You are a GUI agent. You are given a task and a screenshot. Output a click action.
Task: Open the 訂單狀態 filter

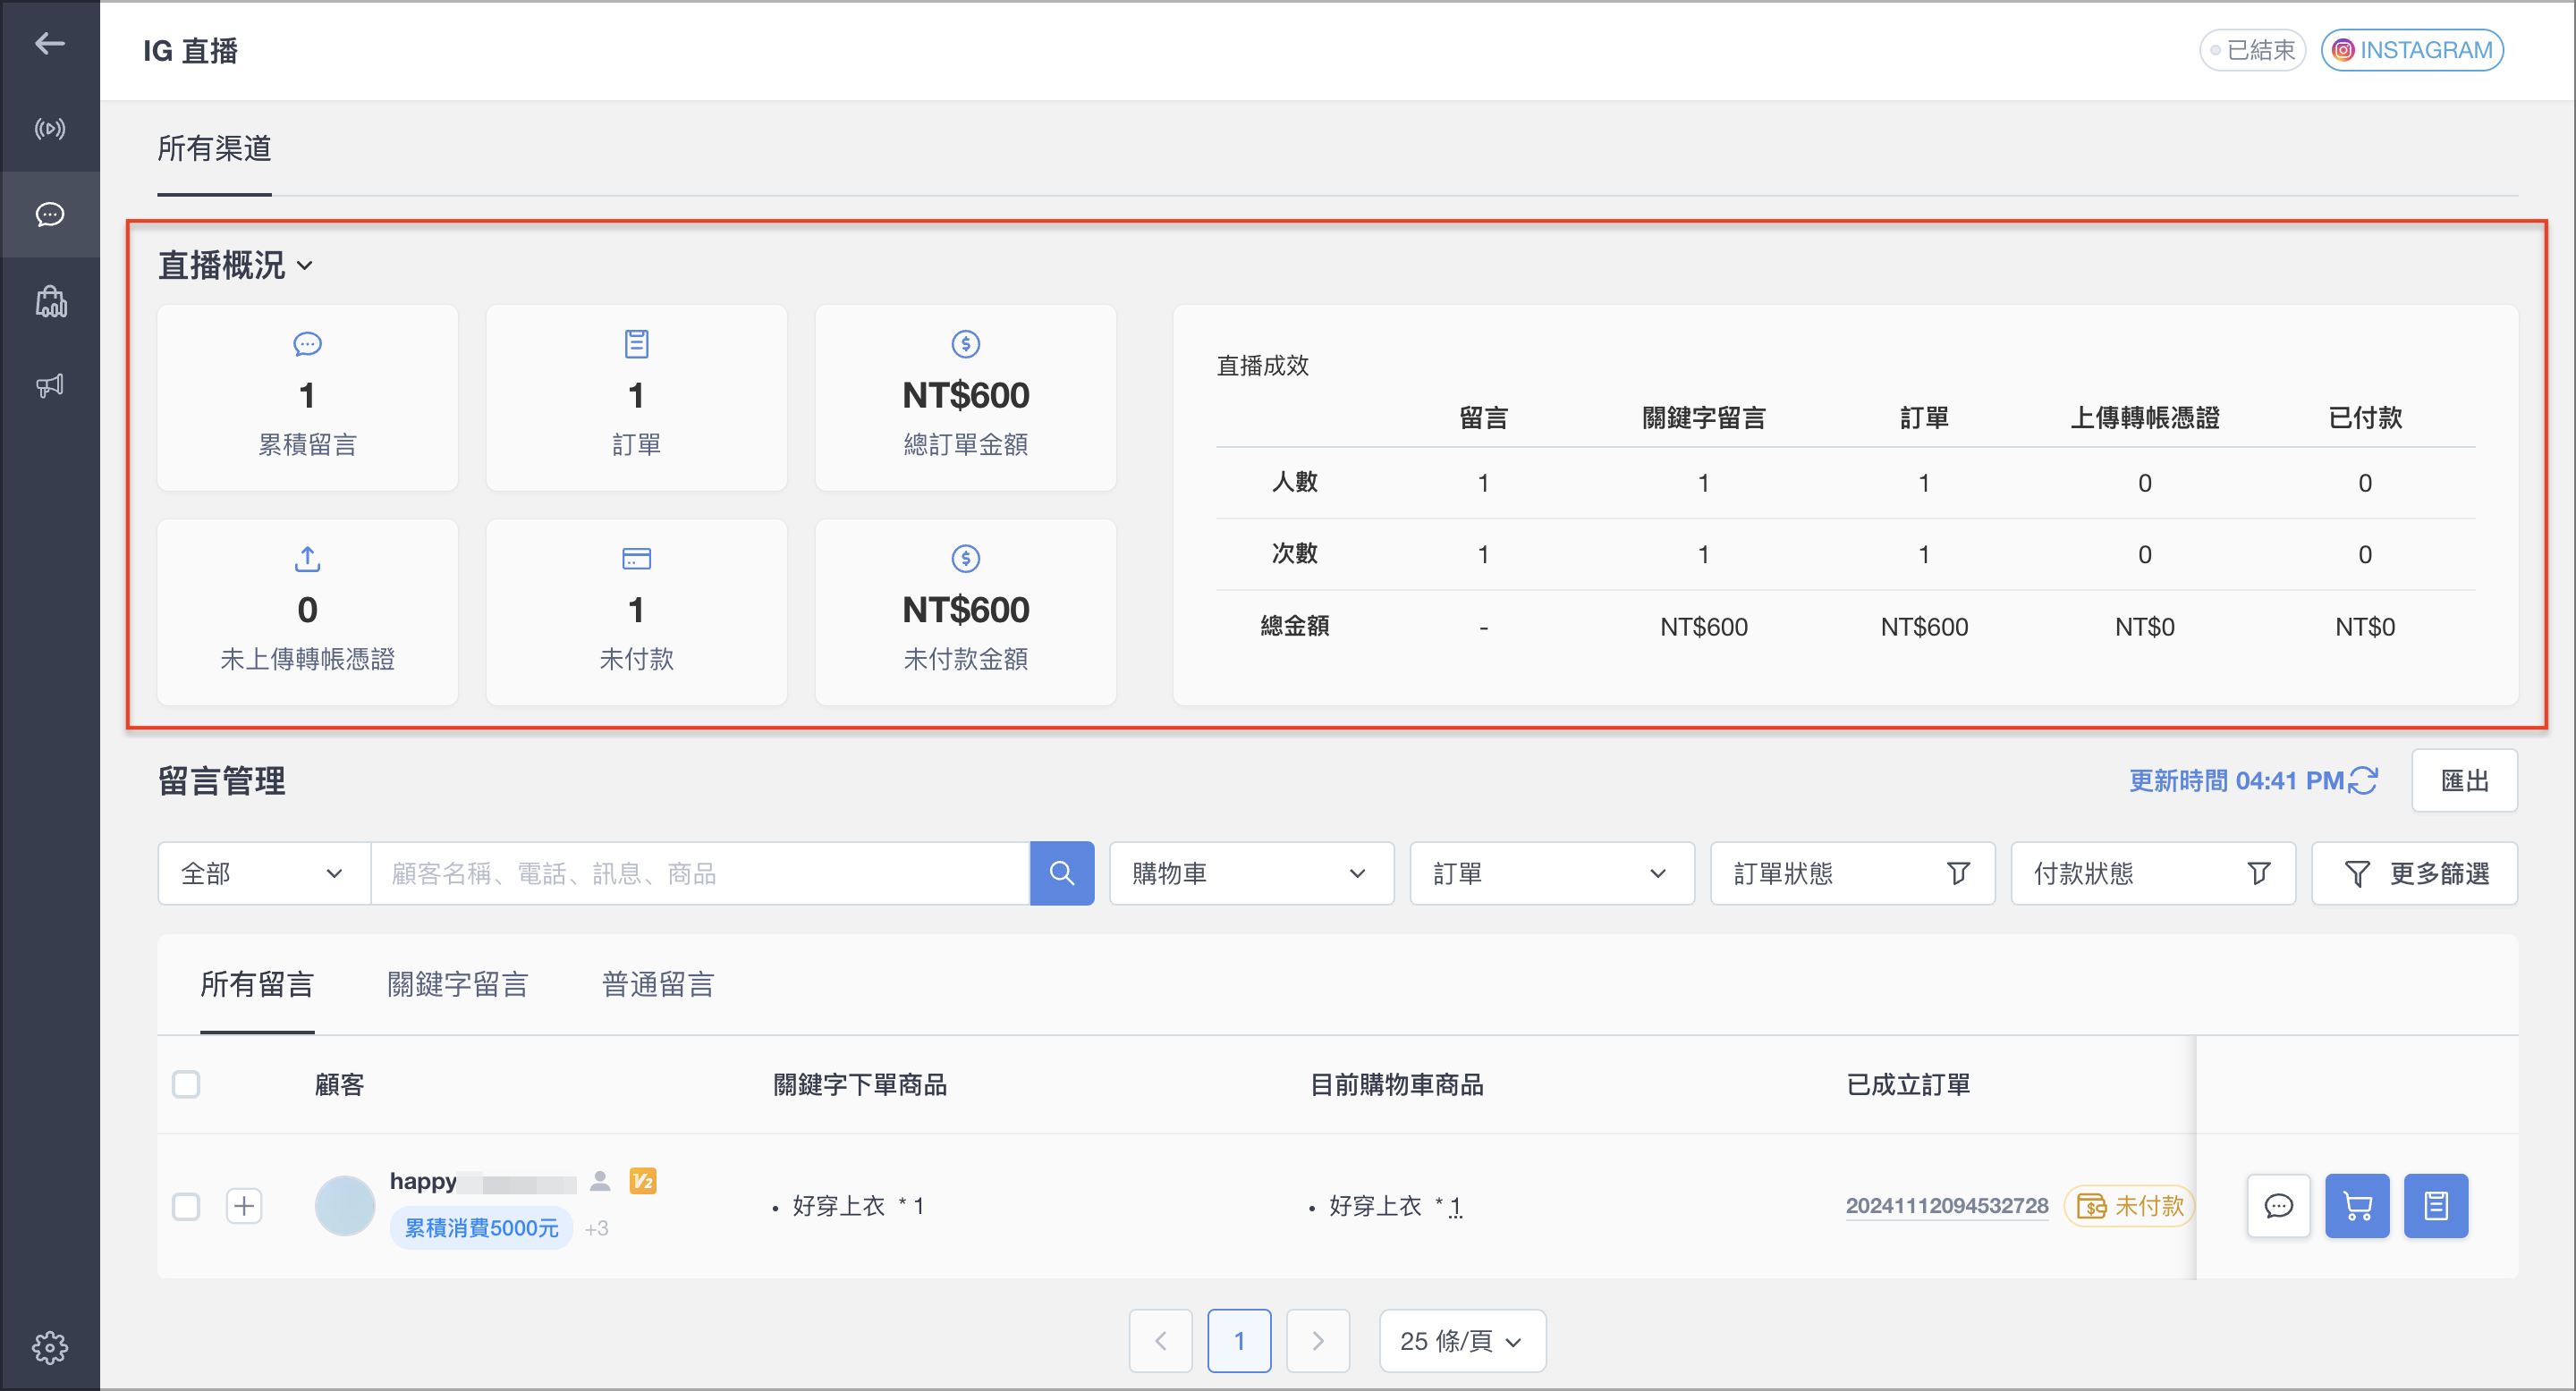pyautogui.click(x=1852, y=873)
